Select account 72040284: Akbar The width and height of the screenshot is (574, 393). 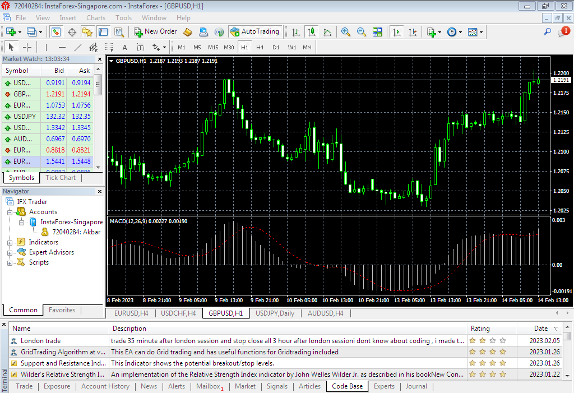pos(76,232)
